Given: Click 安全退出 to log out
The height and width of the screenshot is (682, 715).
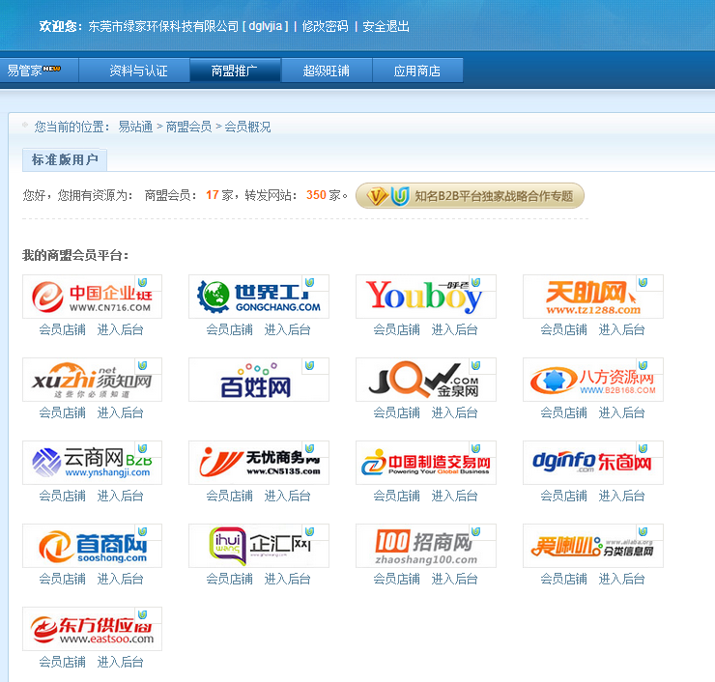Looking at the screenshot, I should tap(386, 26).
